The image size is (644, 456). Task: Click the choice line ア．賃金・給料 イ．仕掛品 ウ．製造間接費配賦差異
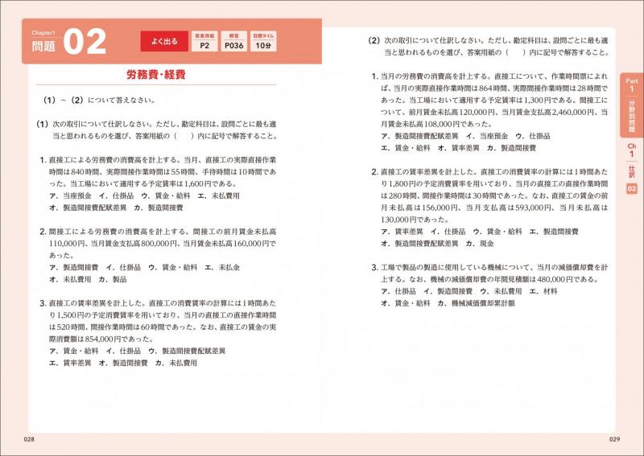click(x=137, y=351)
